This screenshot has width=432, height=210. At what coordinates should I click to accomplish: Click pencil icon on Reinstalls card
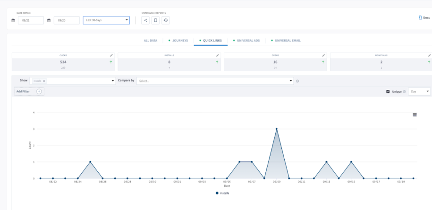tap(429, 55)
